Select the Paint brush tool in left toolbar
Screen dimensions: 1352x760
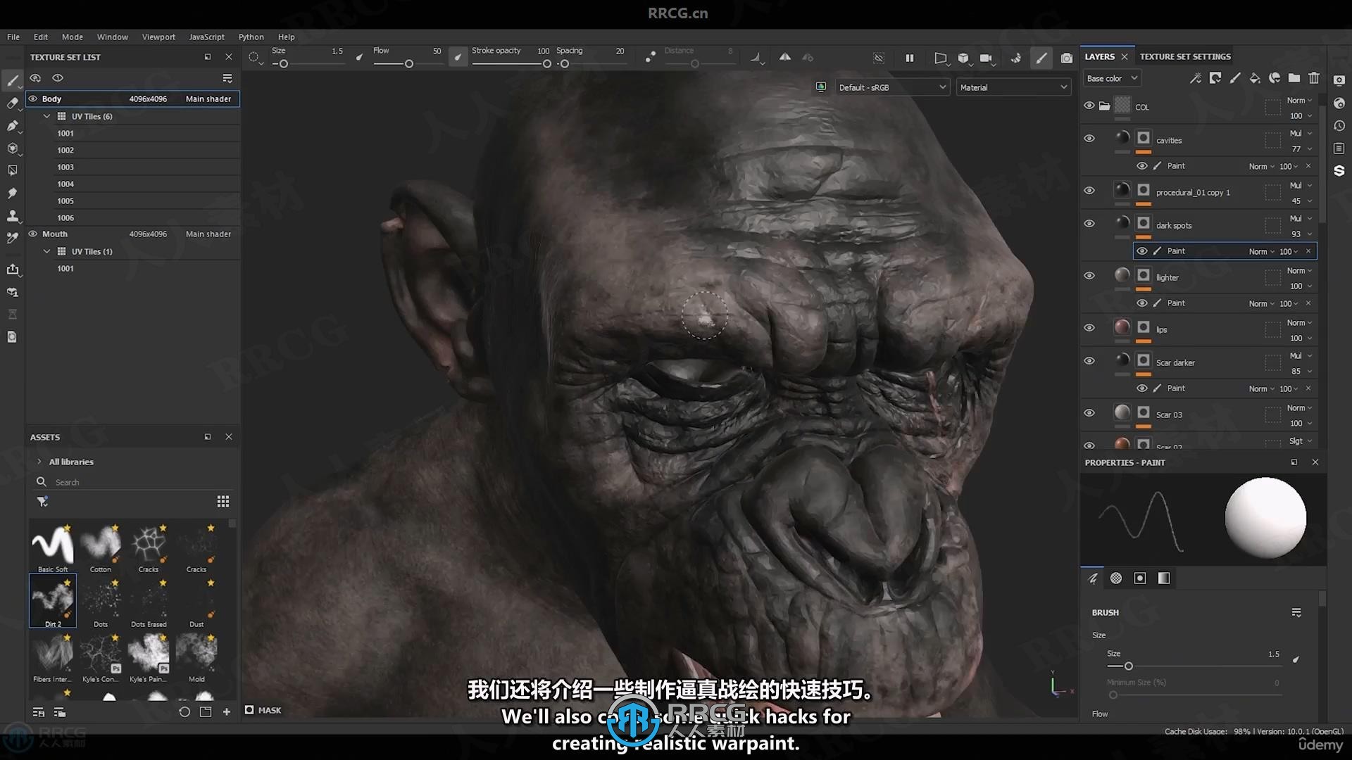tap(12, 81)
